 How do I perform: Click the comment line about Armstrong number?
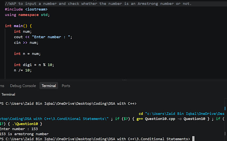tap(98, 4)
